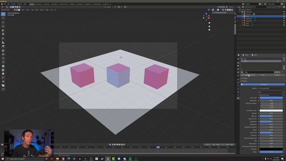Toggle the camera view icon
286x161 pixels.
tap(209, 30)
